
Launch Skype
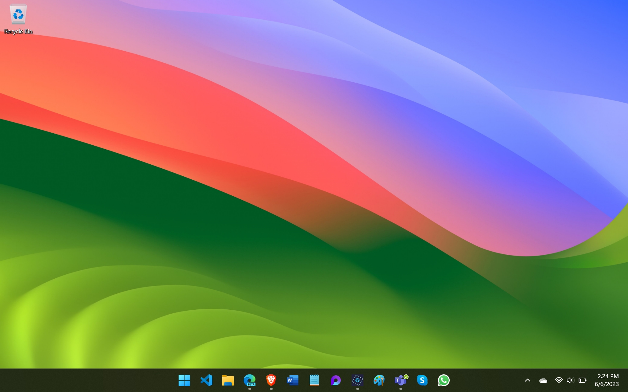422,380
